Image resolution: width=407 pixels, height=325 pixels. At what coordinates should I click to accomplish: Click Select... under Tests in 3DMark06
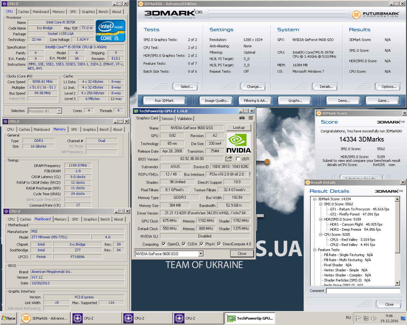pos(187,87)
